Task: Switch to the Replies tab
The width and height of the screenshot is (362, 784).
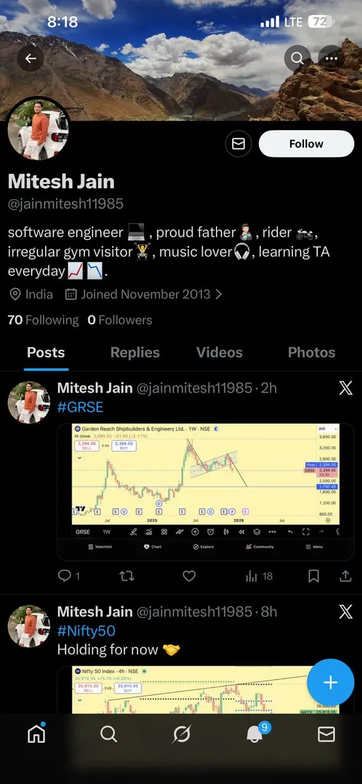Action: [135, 352]
